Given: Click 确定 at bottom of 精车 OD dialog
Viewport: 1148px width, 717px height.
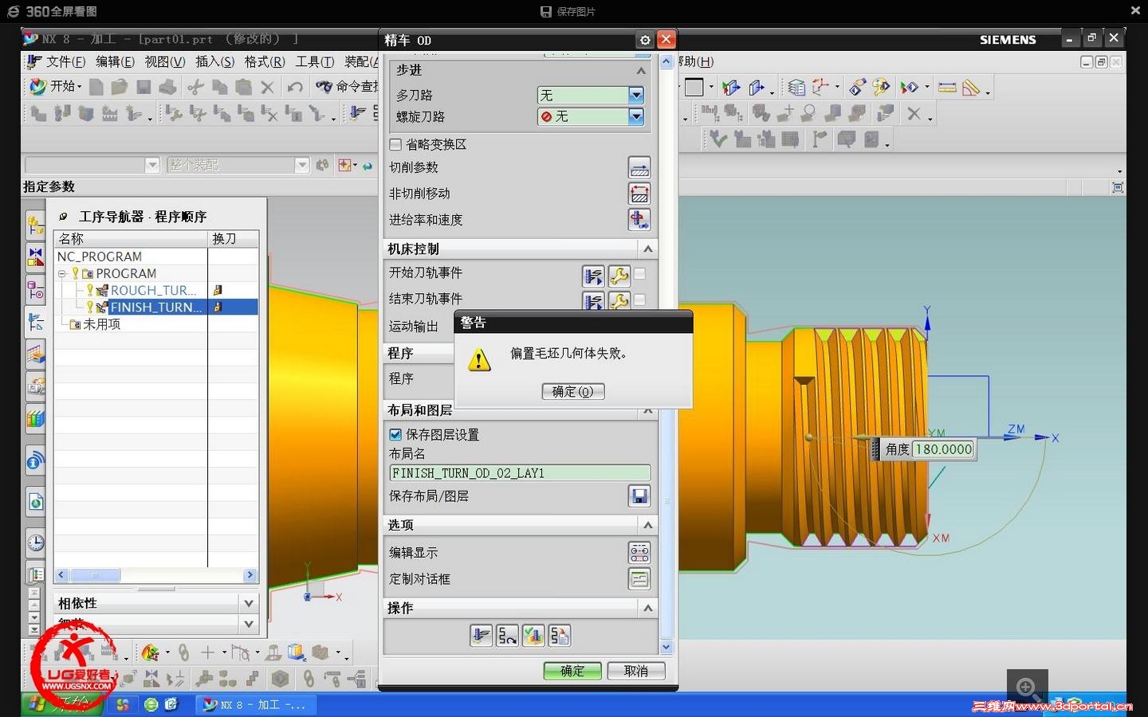Looking at the screenshot, I should (572, 671).
